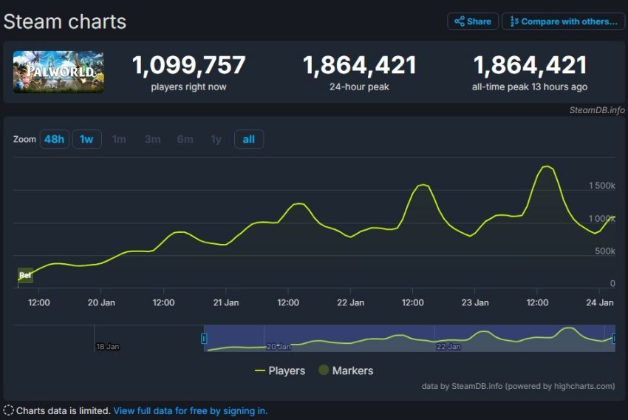Viewport: 628px width, 420px height.
Task: Click the right navigator range handle
Action: pyautogui.click(x=615, y=339)
